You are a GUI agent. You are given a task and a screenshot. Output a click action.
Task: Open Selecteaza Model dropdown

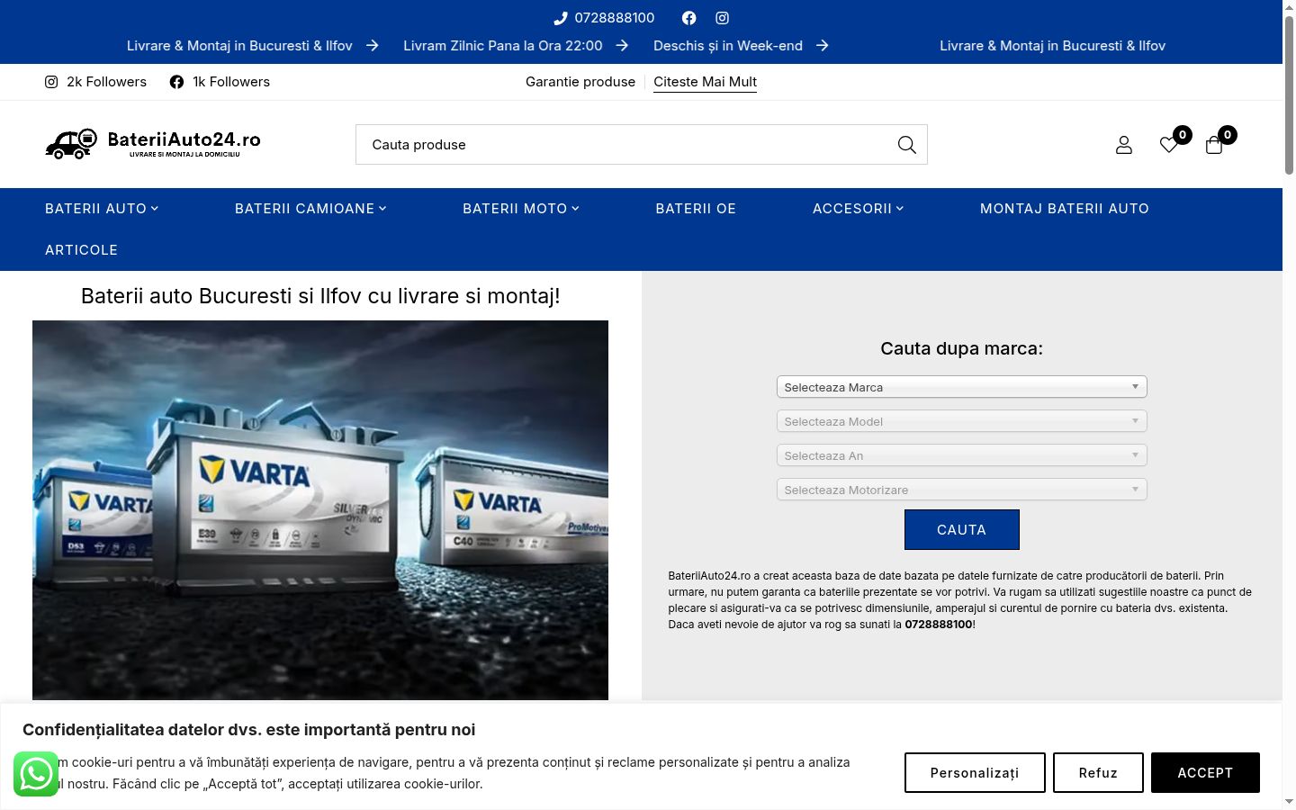coord(961,421)
